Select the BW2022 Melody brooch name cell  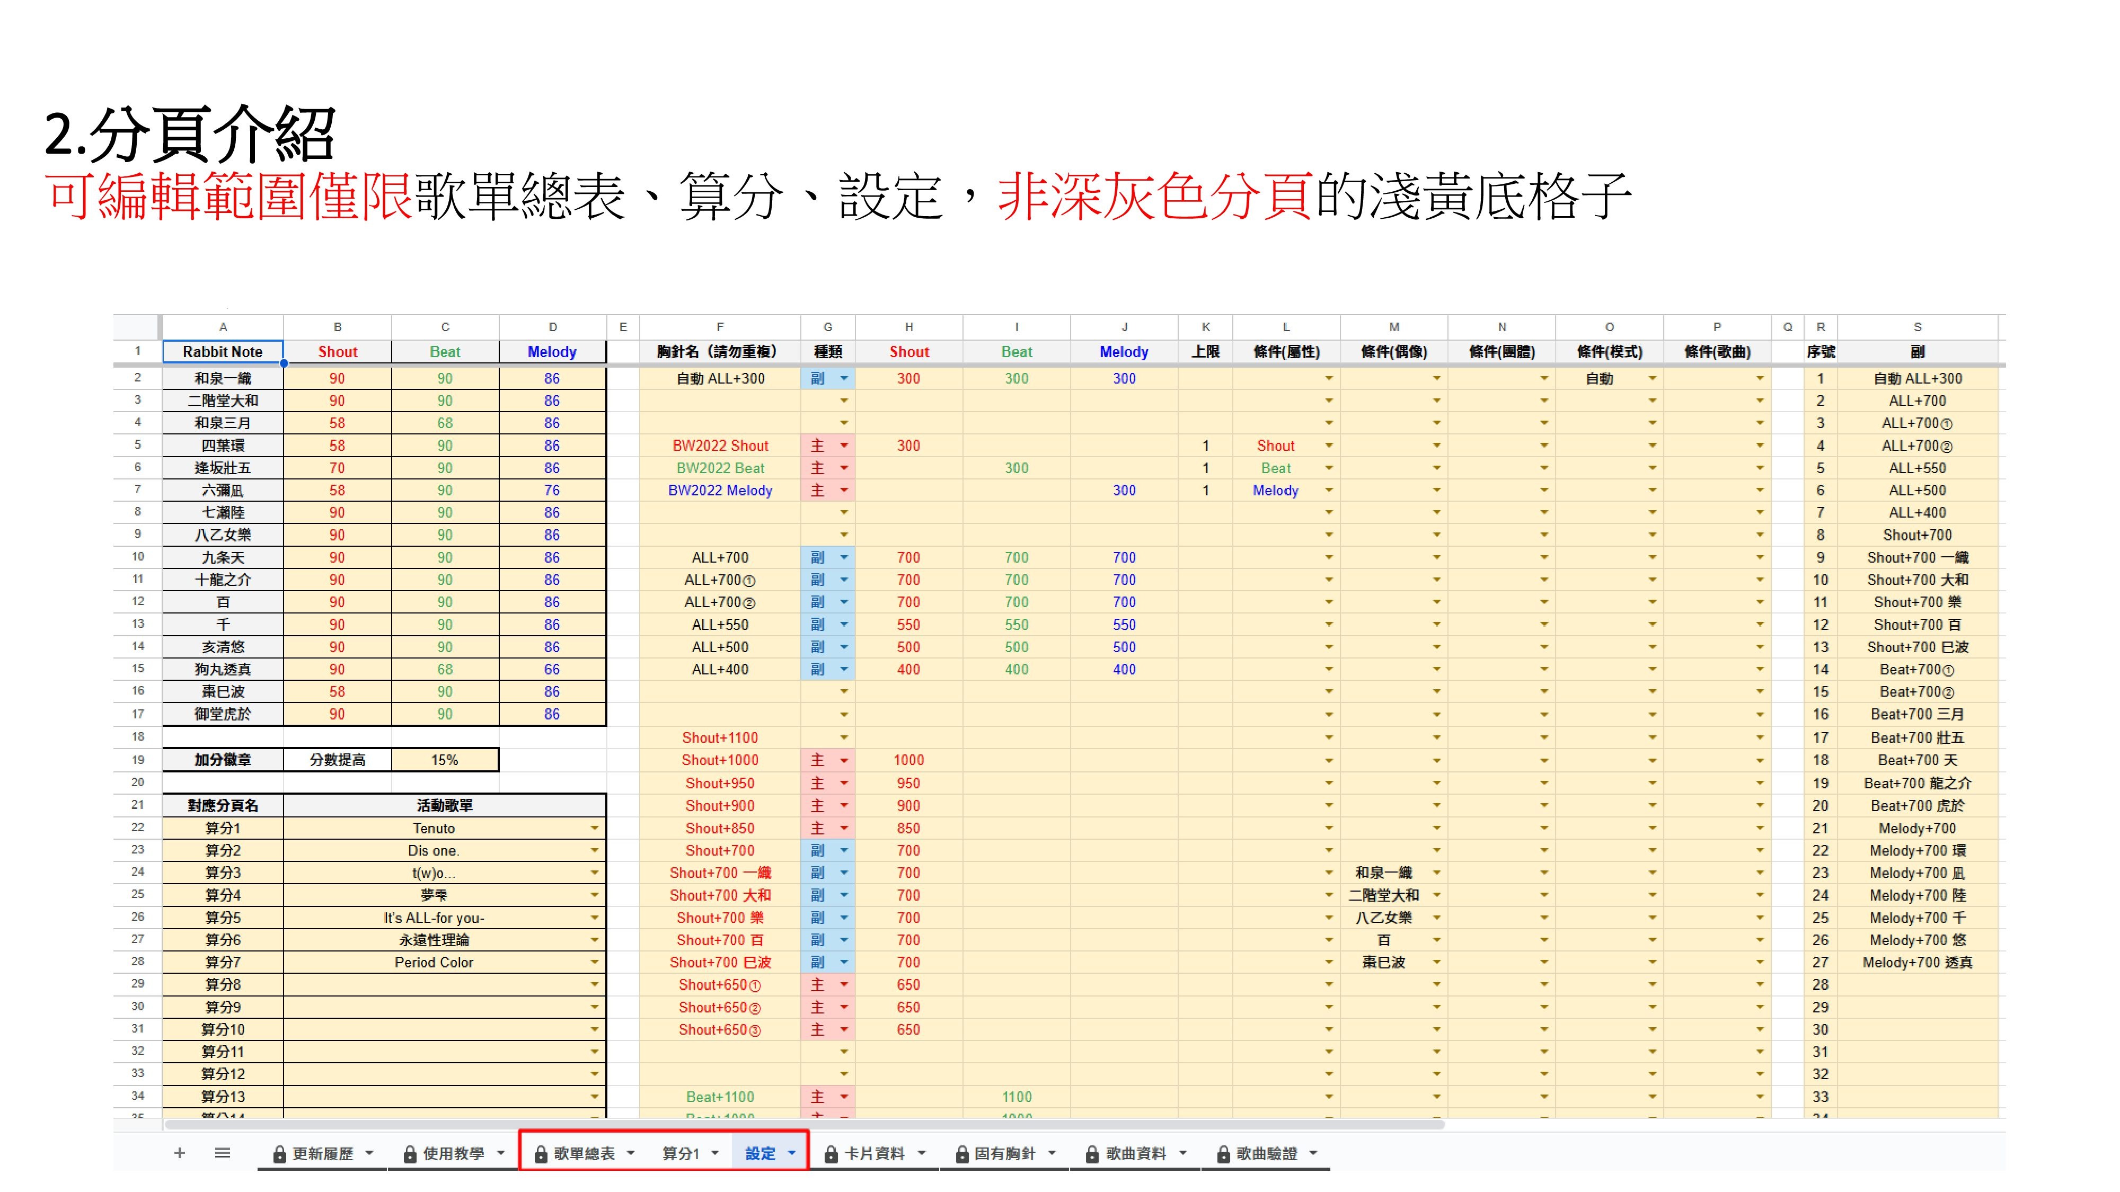pyautogui.click(x=720, y=490)
